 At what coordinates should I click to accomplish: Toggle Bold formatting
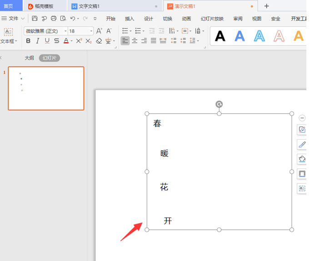click(x=28, y=41)
